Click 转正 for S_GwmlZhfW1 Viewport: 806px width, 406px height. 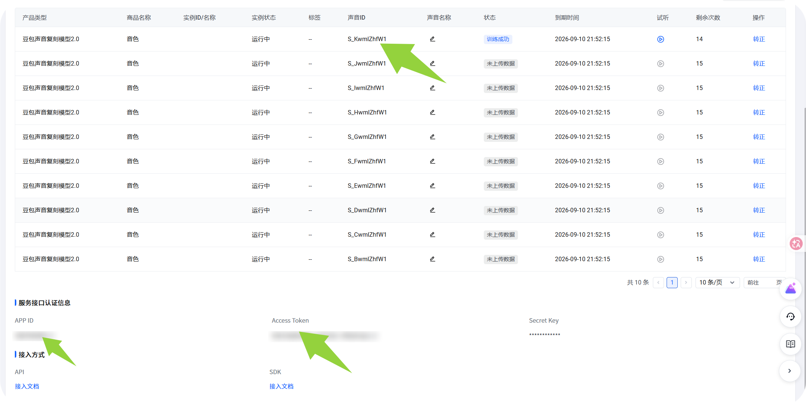759,137
